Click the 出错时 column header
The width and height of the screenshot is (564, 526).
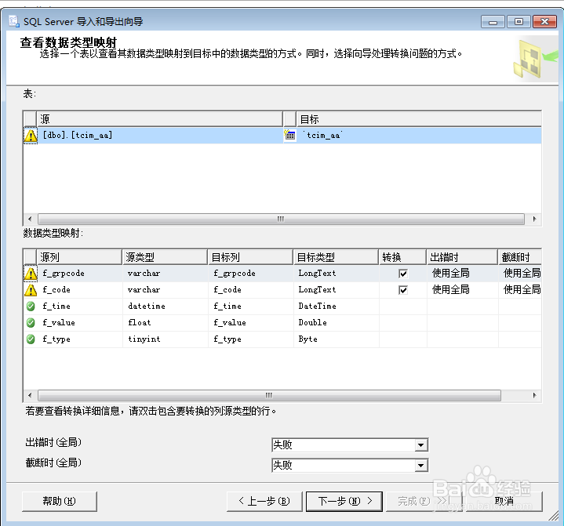click(463, 257)
